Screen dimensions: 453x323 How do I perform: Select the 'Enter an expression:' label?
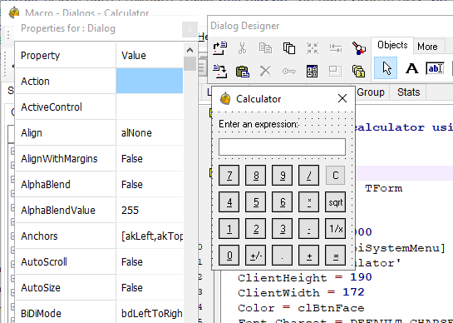coord(259,124)
